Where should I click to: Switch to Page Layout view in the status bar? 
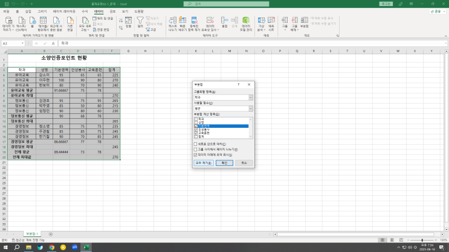[392, 240]
